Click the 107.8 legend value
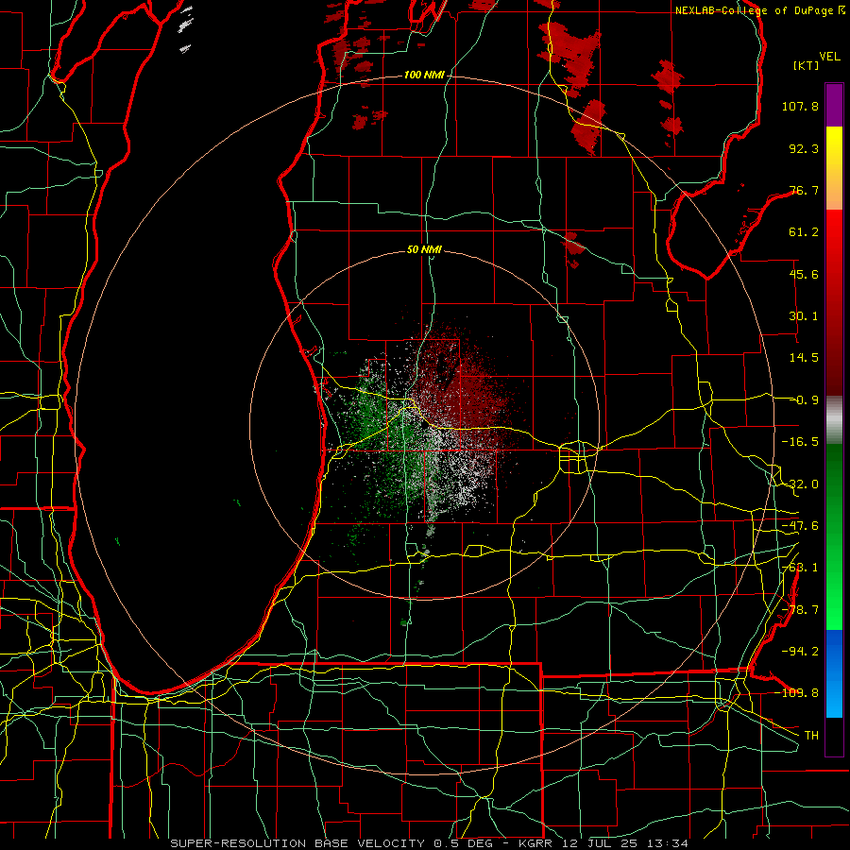Screen dimensions: 850x850 pos(800,106)
